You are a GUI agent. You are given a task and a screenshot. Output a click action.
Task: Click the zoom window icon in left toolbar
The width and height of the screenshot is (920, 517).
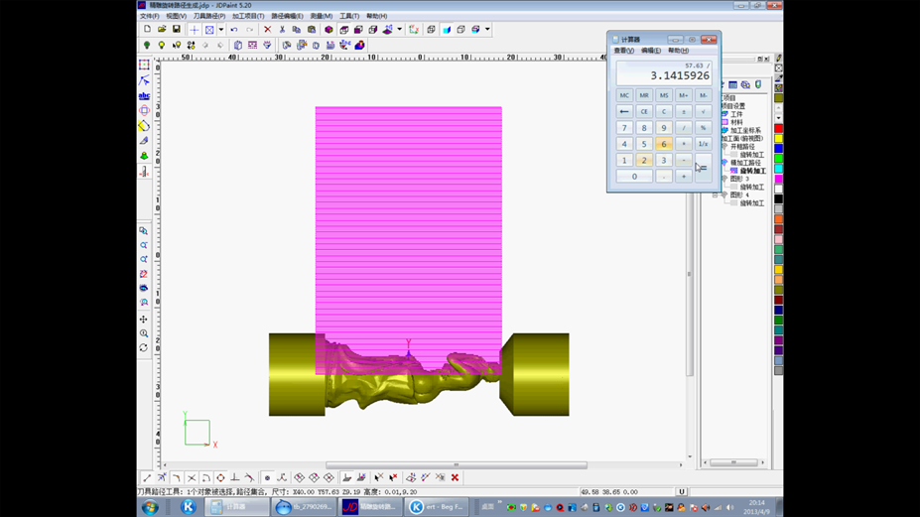point(144,231)
